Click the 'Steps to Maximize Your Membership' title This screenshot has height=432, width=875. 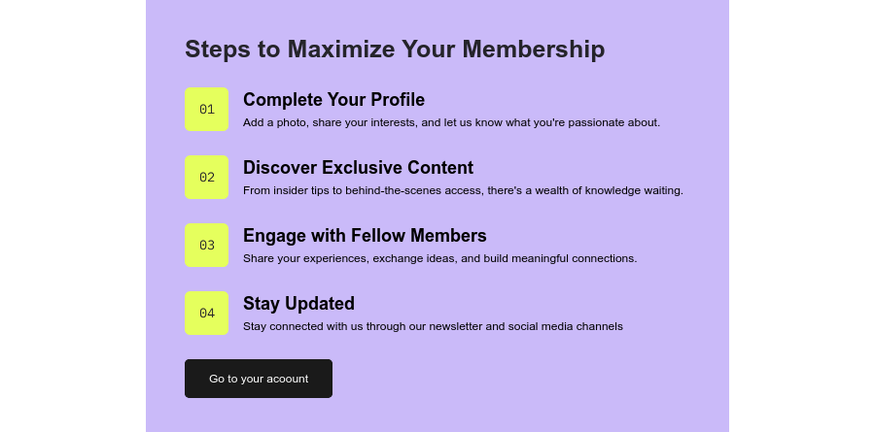coord(395,50)
